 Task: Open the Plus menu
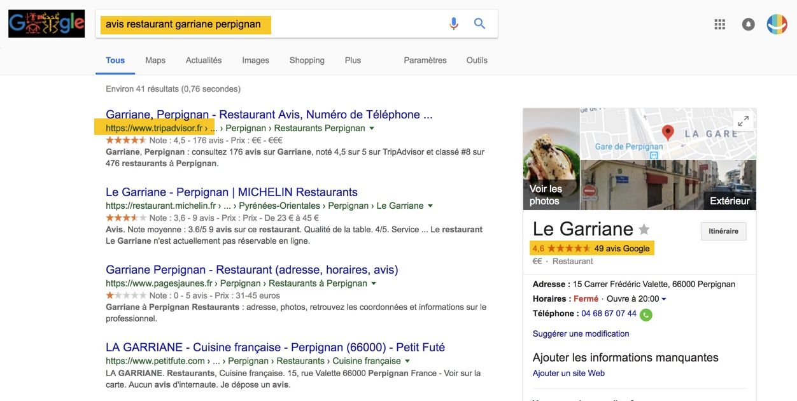pyautogui.click(x=353, y=60)
